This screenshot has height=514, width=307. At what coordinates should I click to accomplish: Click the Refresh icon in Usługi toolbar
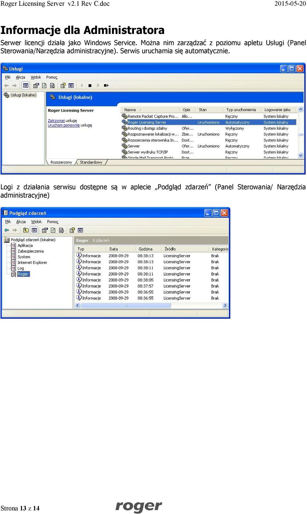click(44, 86)
